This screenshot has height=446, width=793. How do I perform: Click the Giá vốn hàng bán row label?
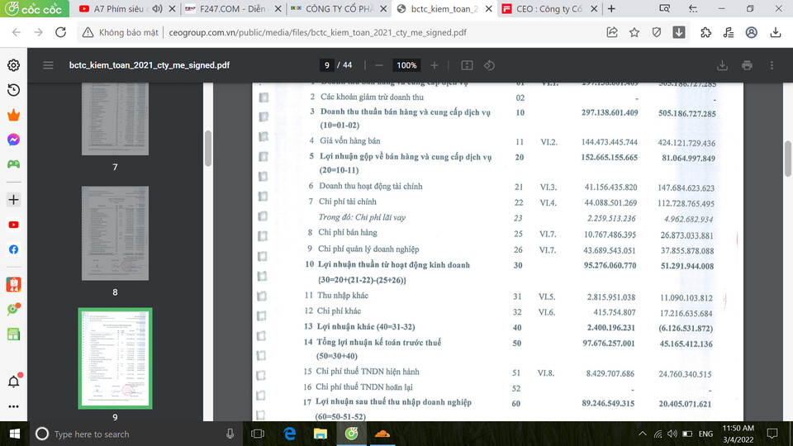349,141
